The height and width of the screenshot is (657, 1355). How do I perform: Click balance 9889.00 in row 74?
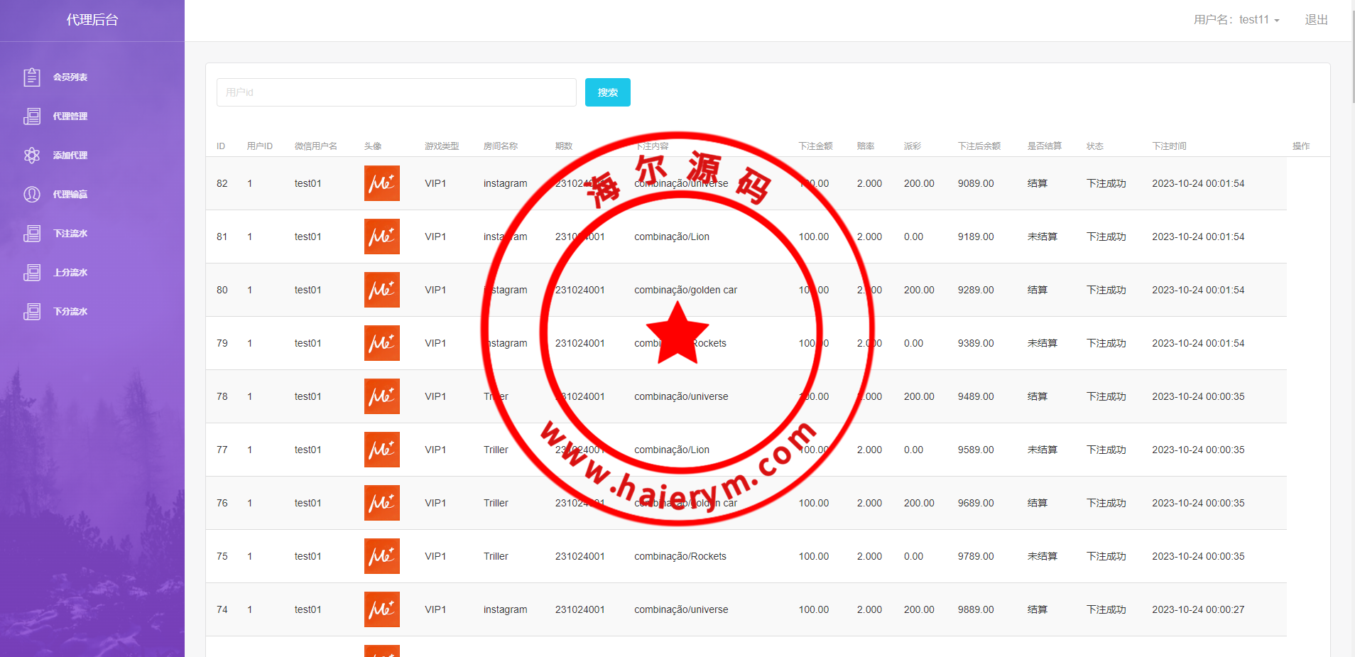976,609
